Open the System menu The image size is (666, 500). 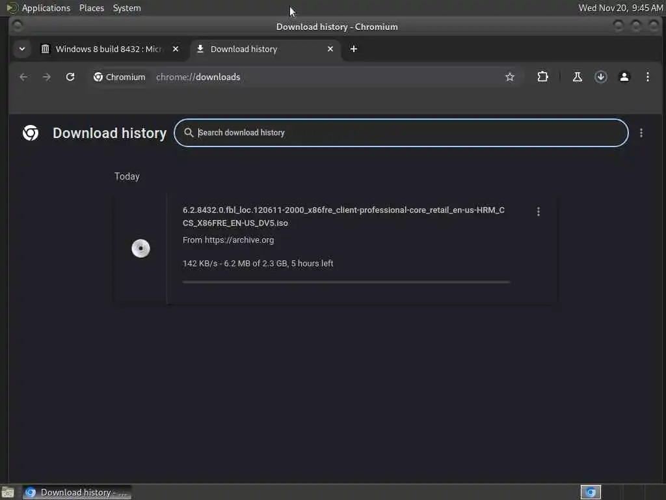click(x=127, y=8)
